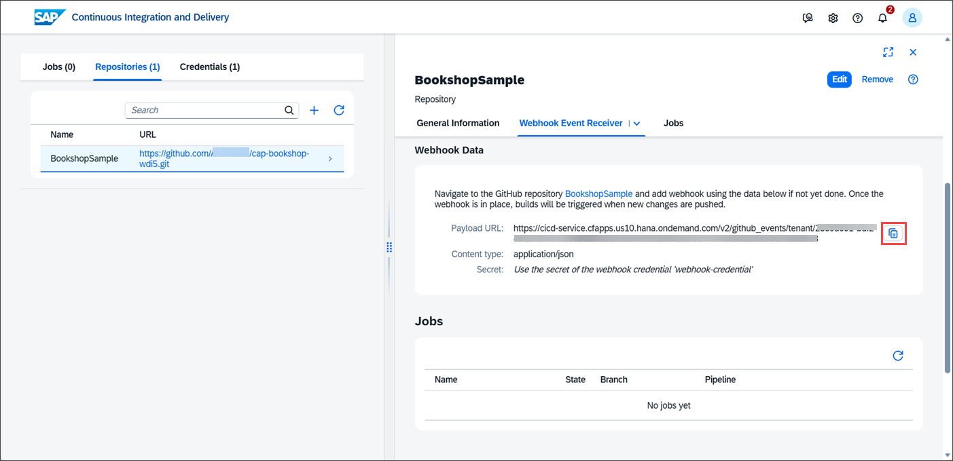Open help icon next to Remove
953x461 pixels.
(x=913, y=79)
